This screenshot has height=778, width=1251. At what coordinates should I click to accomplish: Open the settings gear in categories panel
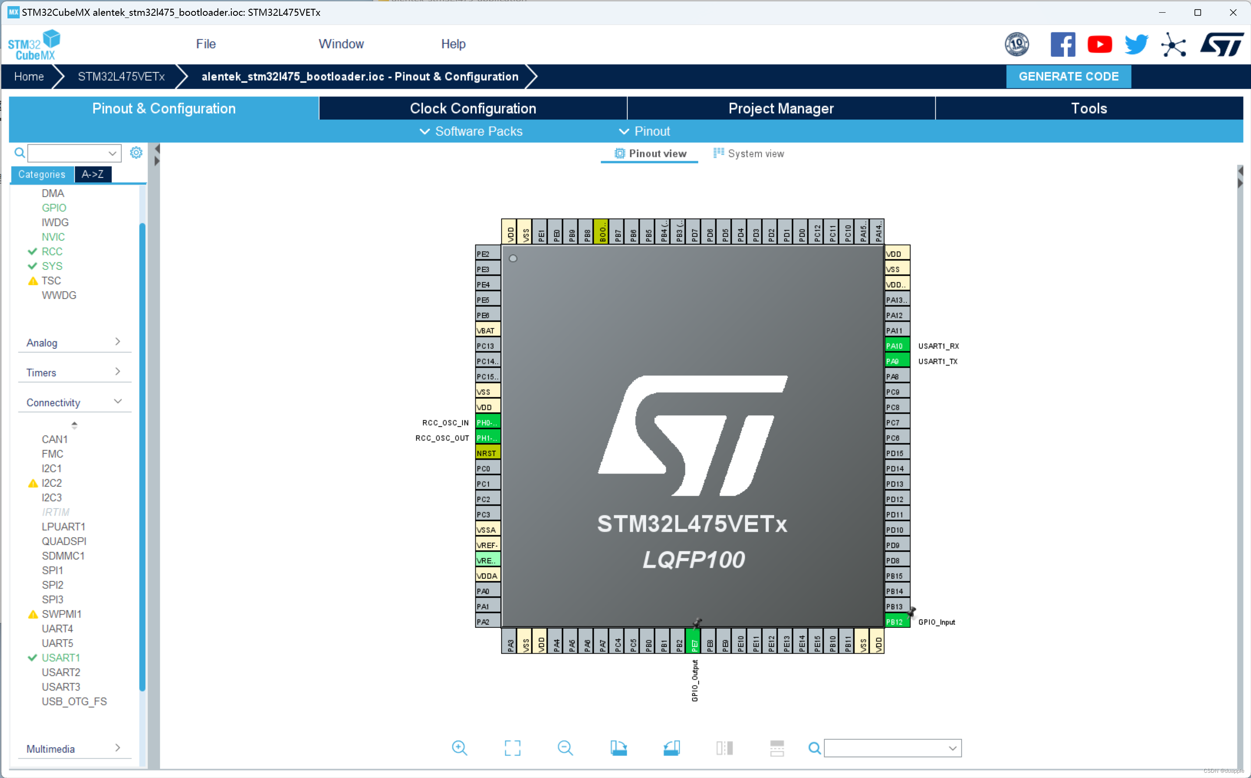(136, 152)
